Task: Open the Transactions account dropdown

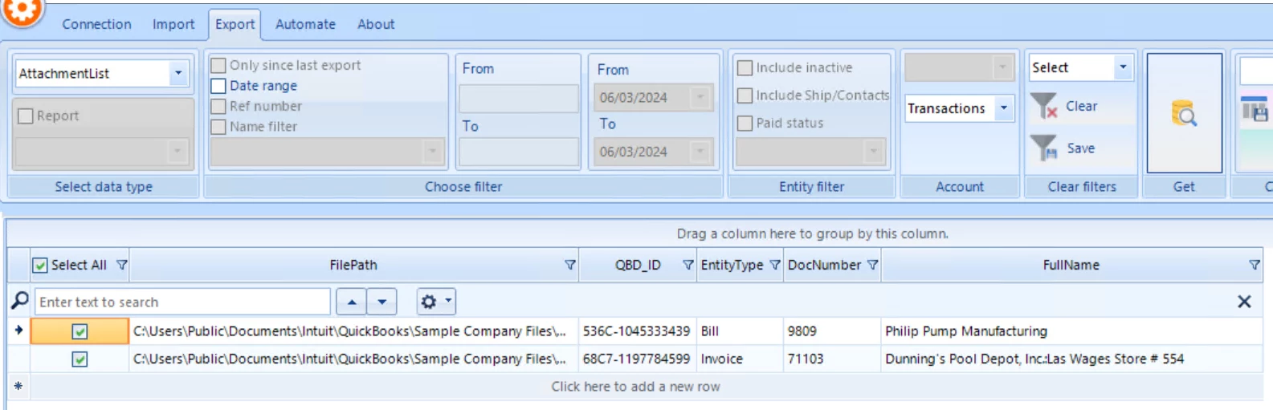Action: point(1004,108)
